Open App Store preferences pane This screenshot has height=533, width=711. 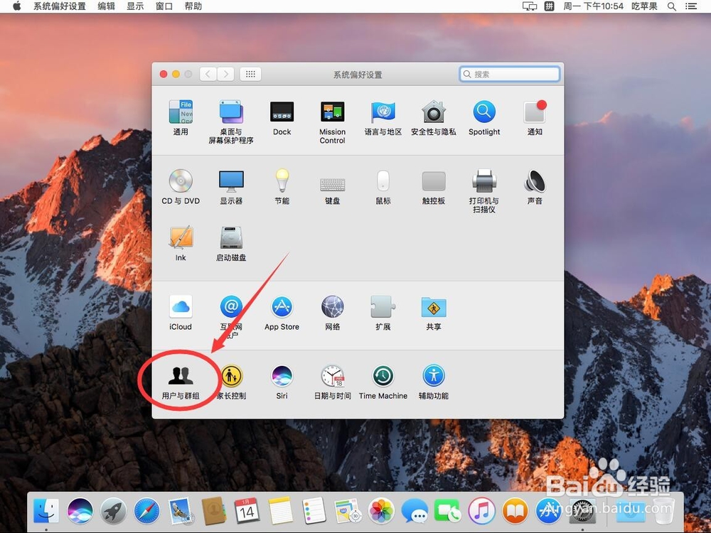pos(282,312)
